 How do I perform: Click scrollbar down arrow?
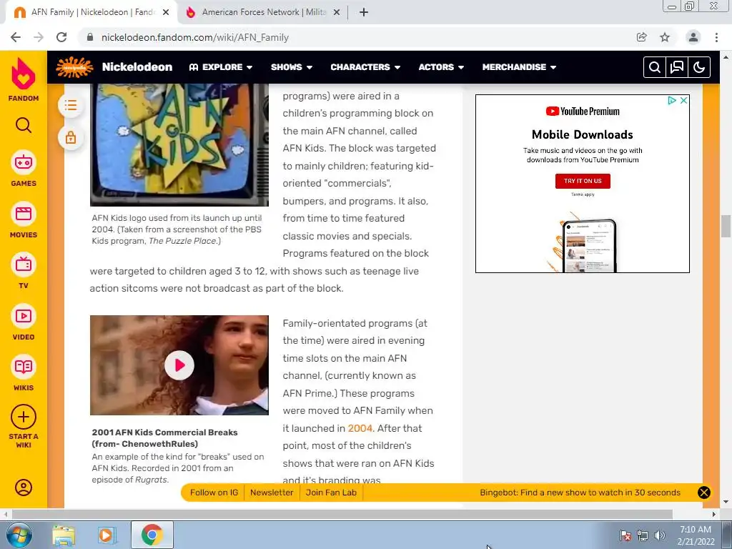726,503
